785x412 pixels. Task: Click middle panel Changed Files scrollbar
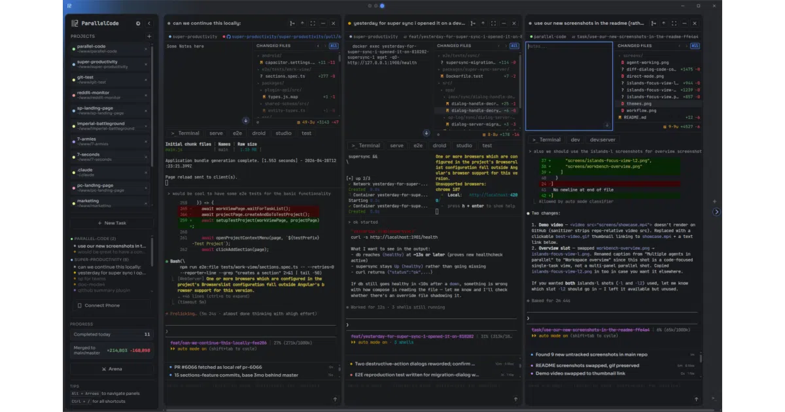(521, 82)
